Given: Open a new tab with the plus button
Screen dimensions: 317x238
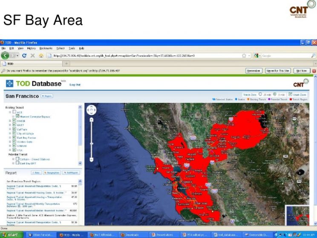Looking at the screenshot, I should (x=66, y=64).
